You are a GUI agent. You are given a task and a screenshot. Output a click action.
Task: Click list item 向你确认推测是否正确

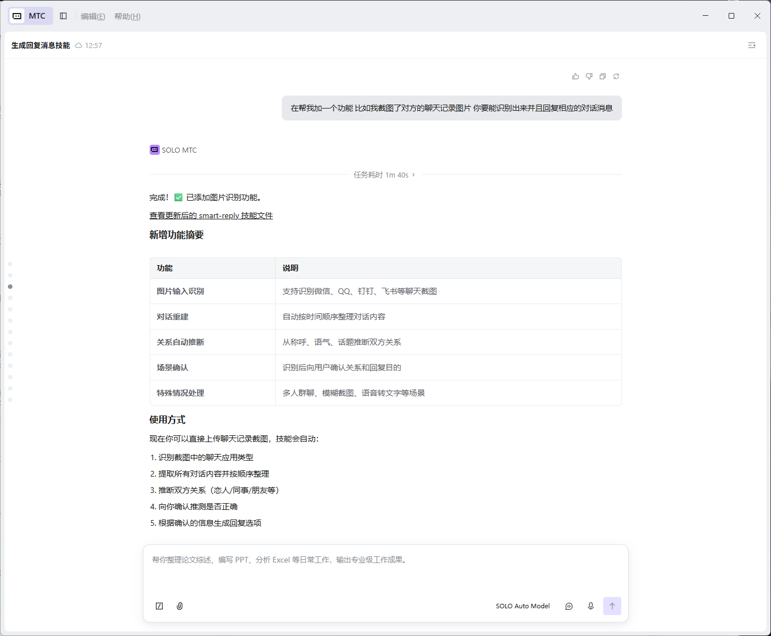tap(198, 507)
